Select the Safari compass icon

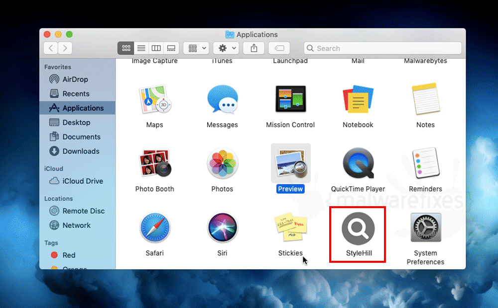[155, 228]
